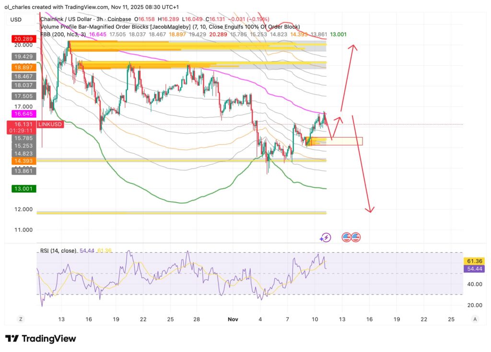The height and width of the screenshot is (352, 491).
Task: Select the FBB (200, hlc3, 3) indicator legend
Action: click(62, 34)
